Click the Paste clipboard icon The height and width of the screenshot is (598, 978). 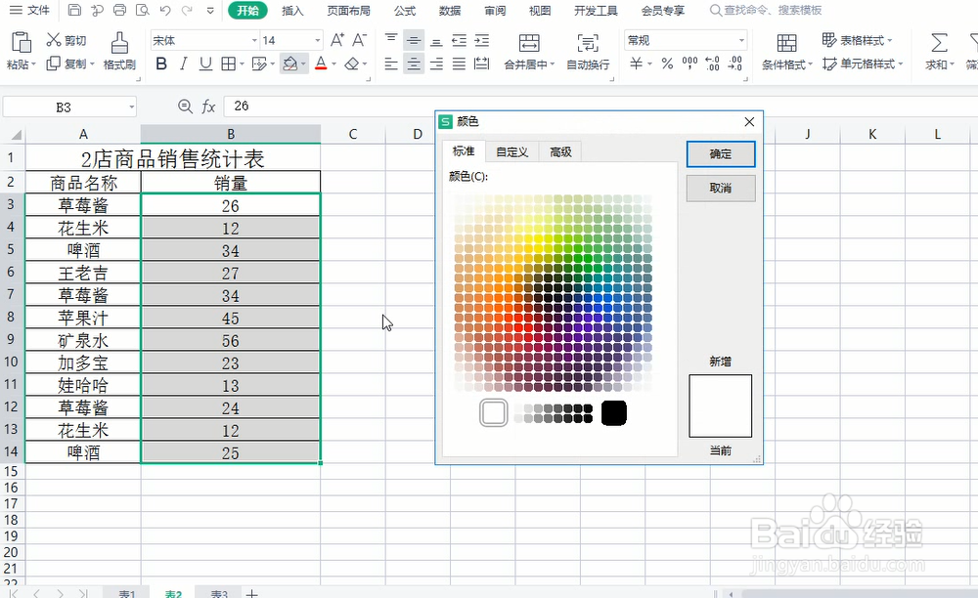[x=22, y=42]
